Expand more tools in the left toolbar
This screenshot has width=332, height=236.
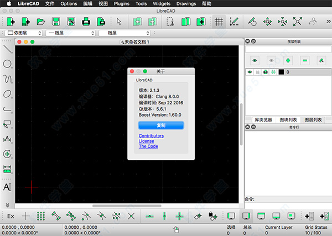(x=7, y=205)
